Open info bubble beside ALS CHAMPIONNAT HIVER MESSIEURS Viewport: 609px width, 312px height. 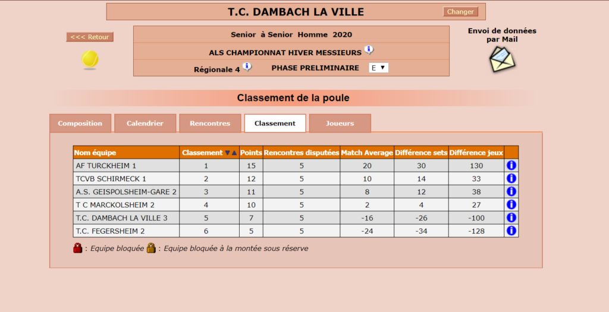point(369,50)
